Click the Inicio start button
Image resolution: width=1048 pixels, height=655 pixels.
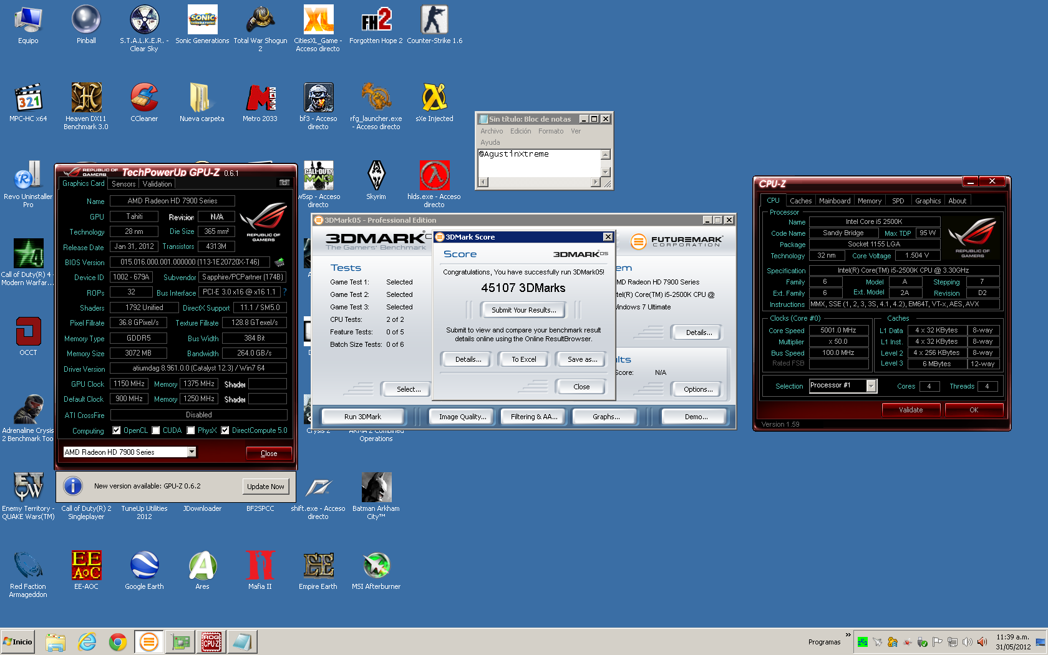pyautogui.click(x=18, y=642)
